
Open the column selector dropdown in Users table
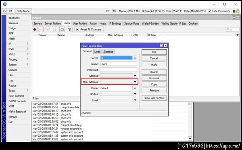238,35
